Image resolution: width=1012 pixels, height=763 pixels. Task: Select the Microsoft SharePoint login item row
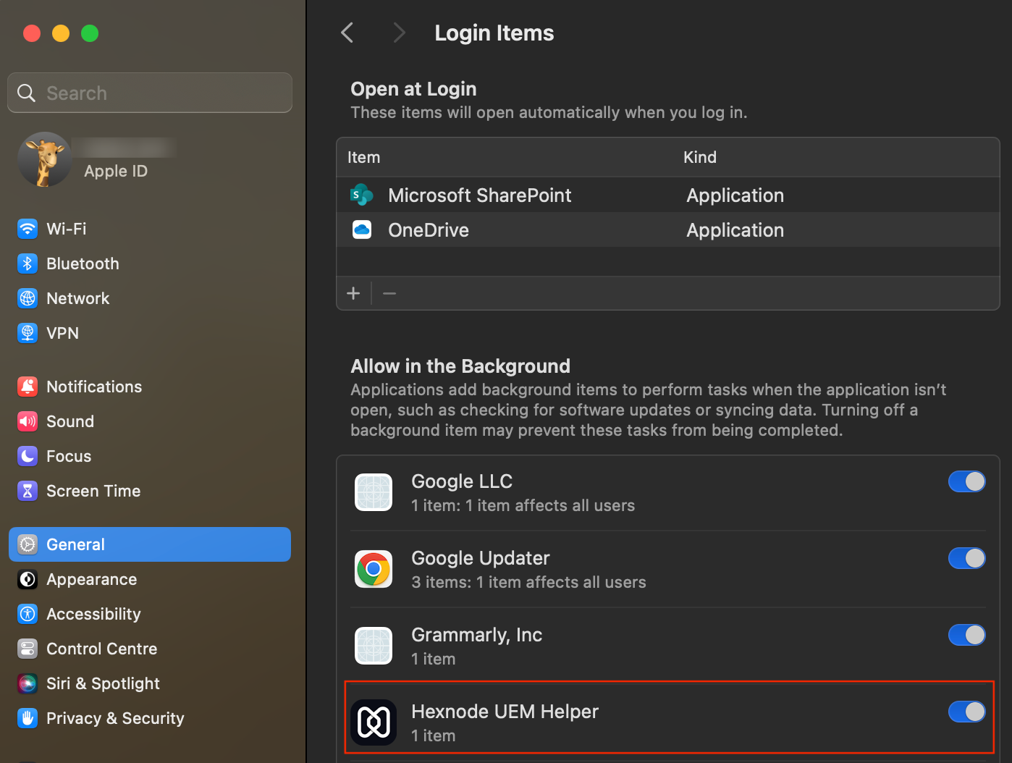point(667,195)
